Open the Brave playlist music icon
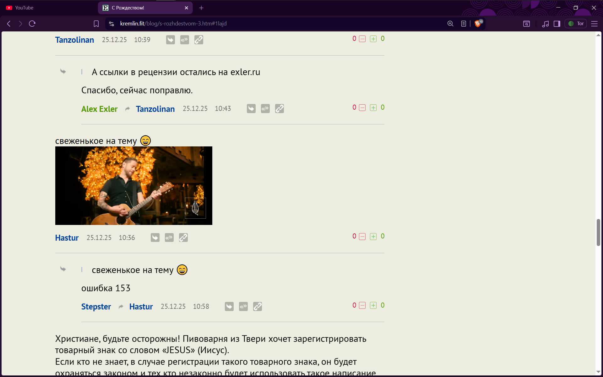Image resolution: width=603 pixels, height=377 pixels. pyautogui.click(x=546, y=24)
